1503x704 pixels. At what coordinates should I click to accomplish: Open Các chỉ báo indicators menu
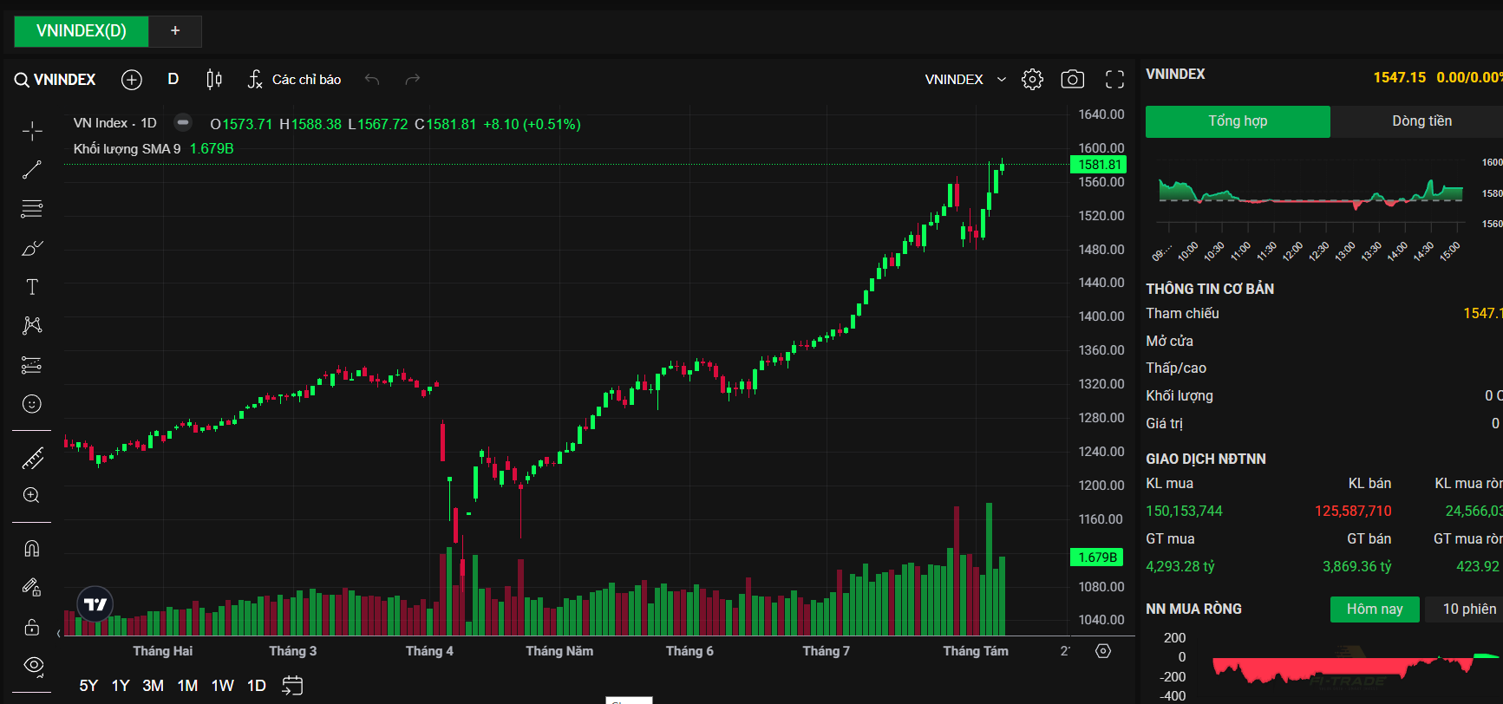[295, 80]
